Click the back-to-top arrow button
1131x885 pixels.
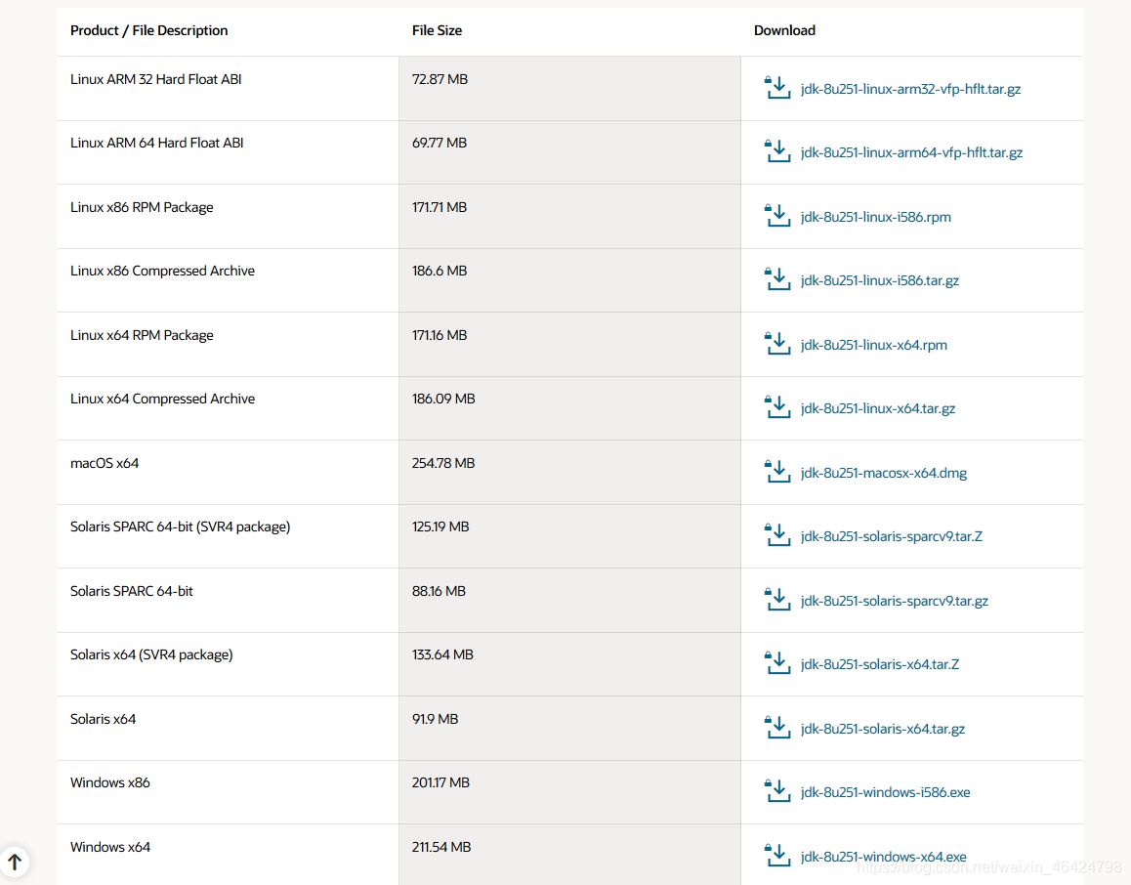coord(15,862)
